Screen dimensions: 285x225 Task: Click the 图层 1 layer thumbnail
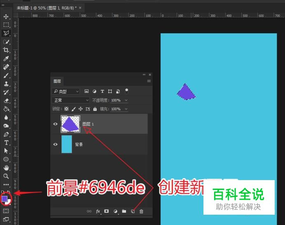tap(70, 124)
